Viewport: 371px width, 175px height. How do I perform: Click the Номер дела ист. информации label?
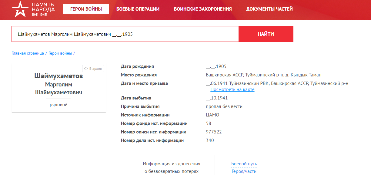pos(152,140)
